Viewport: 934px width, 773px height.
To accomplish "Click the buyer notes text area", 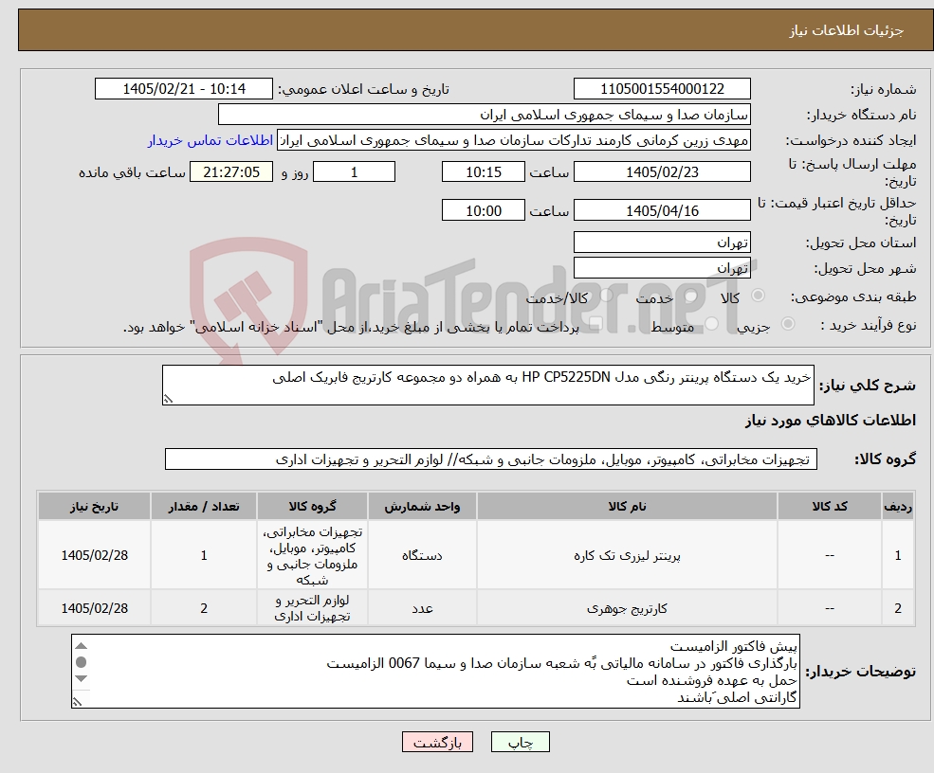I will [x=435, y=672].
